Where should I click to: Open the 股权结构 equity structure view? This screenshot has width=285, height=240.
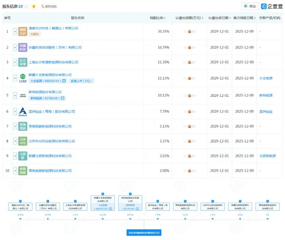click(x=49, y=7)
